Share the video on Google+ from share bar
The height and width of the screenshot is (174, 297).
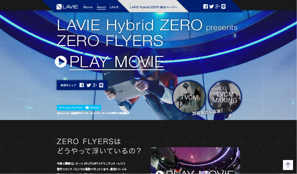(x=95, y=85)
